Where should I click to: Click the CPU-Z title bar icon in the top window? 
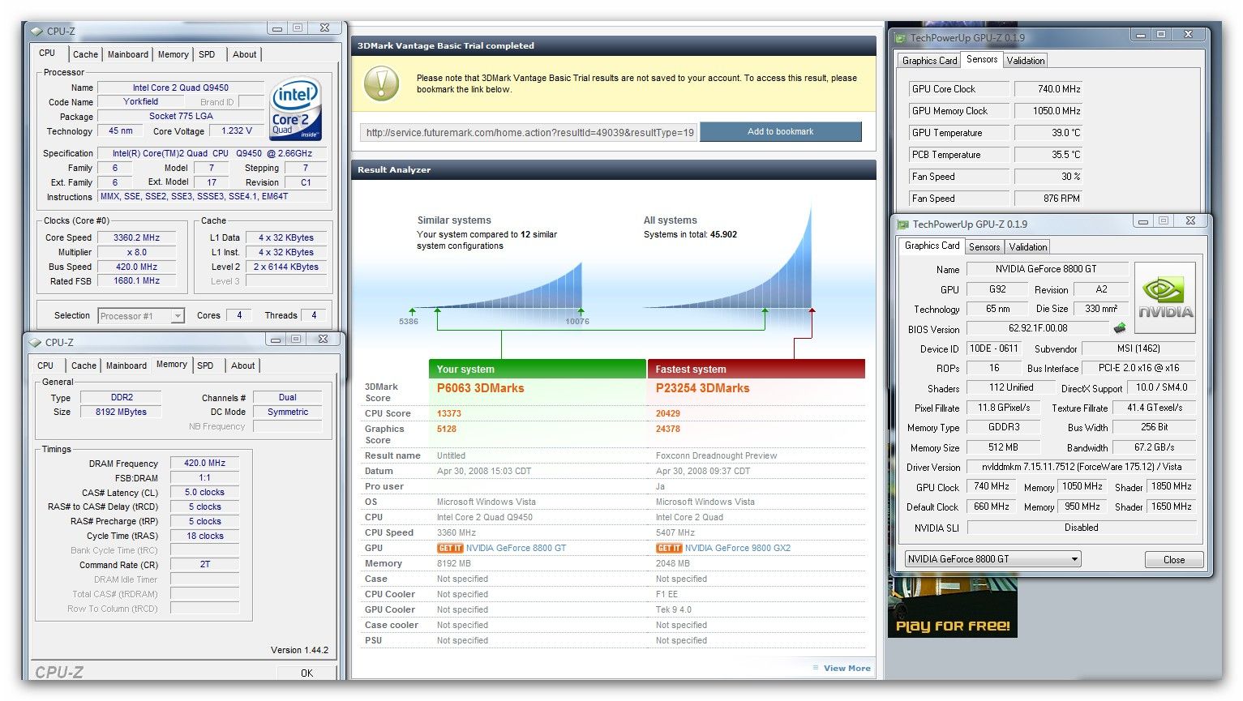(36, 32)
